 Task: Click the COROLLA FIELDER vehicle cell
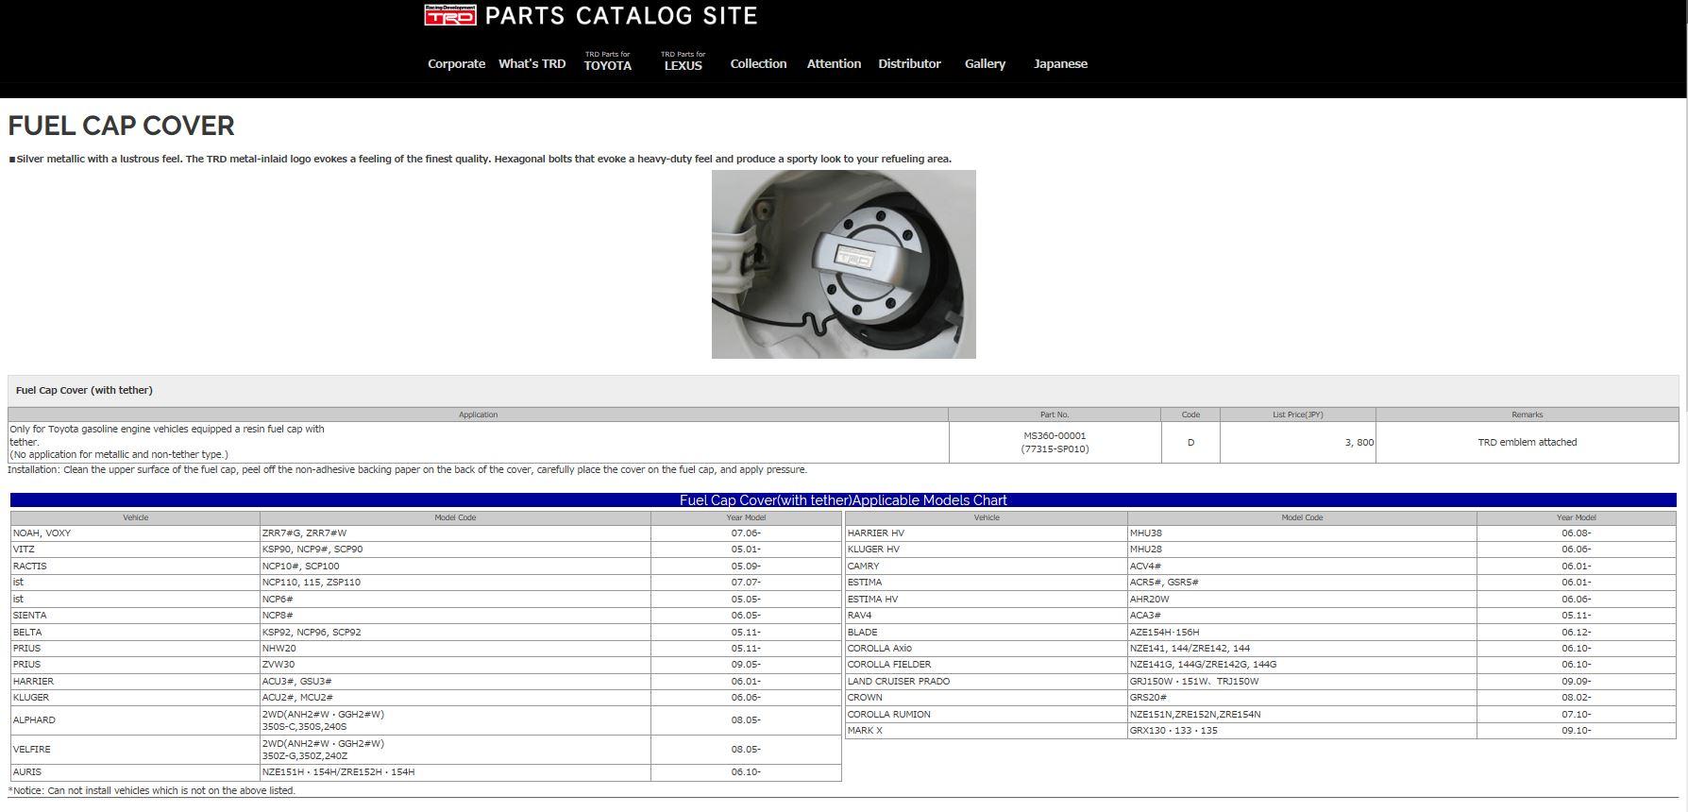(x=987, y=665)
